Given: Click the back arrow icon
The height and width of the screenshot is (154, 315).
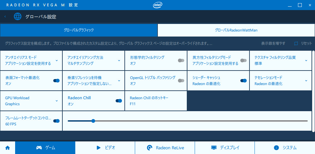Looking at the screenshot, I should tap(5, 16).
